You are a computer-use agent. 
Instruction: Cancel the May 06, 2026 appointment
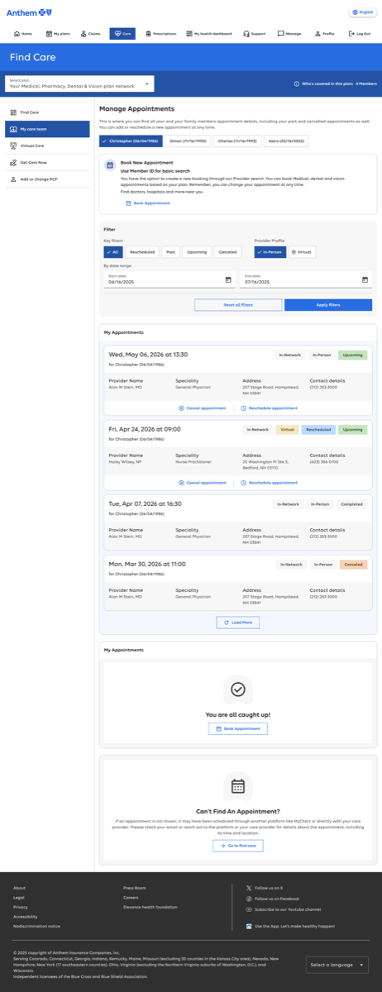pyautogui.click(x=203, y=408)
